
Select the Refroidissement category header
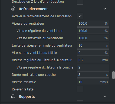pyautogui.click(x=33, y=9)
